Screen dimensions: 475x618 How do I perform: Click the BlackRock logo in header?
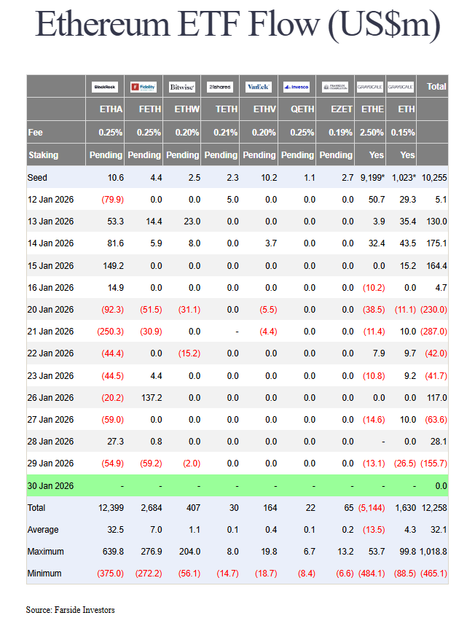(105, 87)
